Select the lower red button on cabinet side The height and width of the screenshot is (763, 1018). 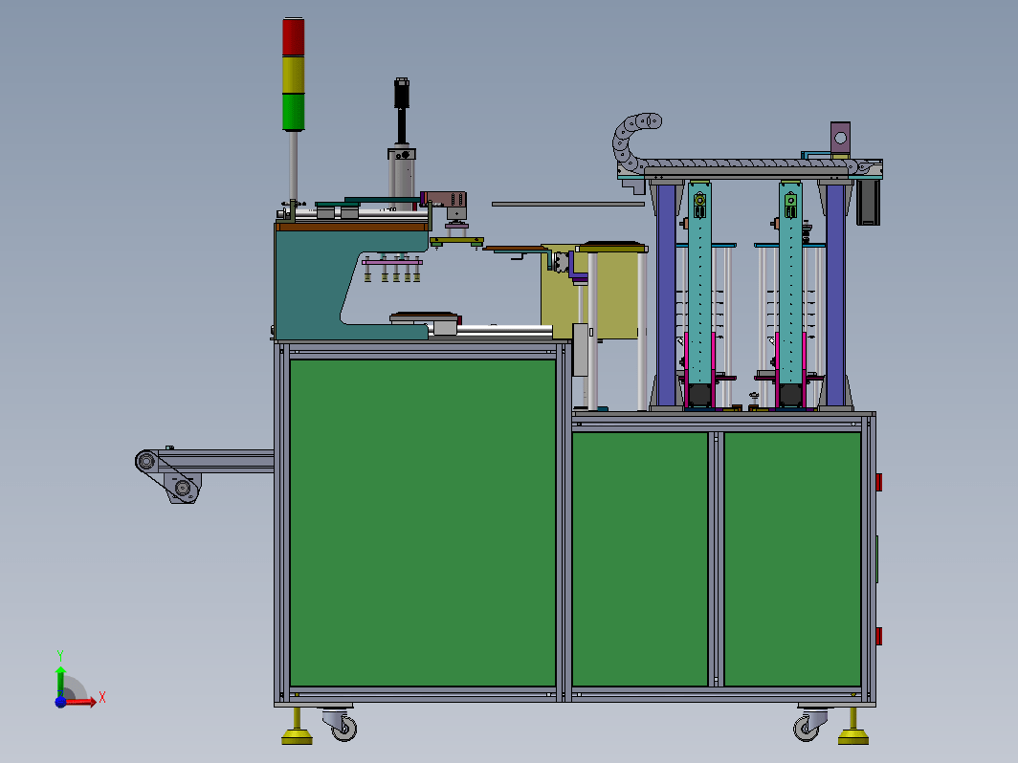(879, 636)
